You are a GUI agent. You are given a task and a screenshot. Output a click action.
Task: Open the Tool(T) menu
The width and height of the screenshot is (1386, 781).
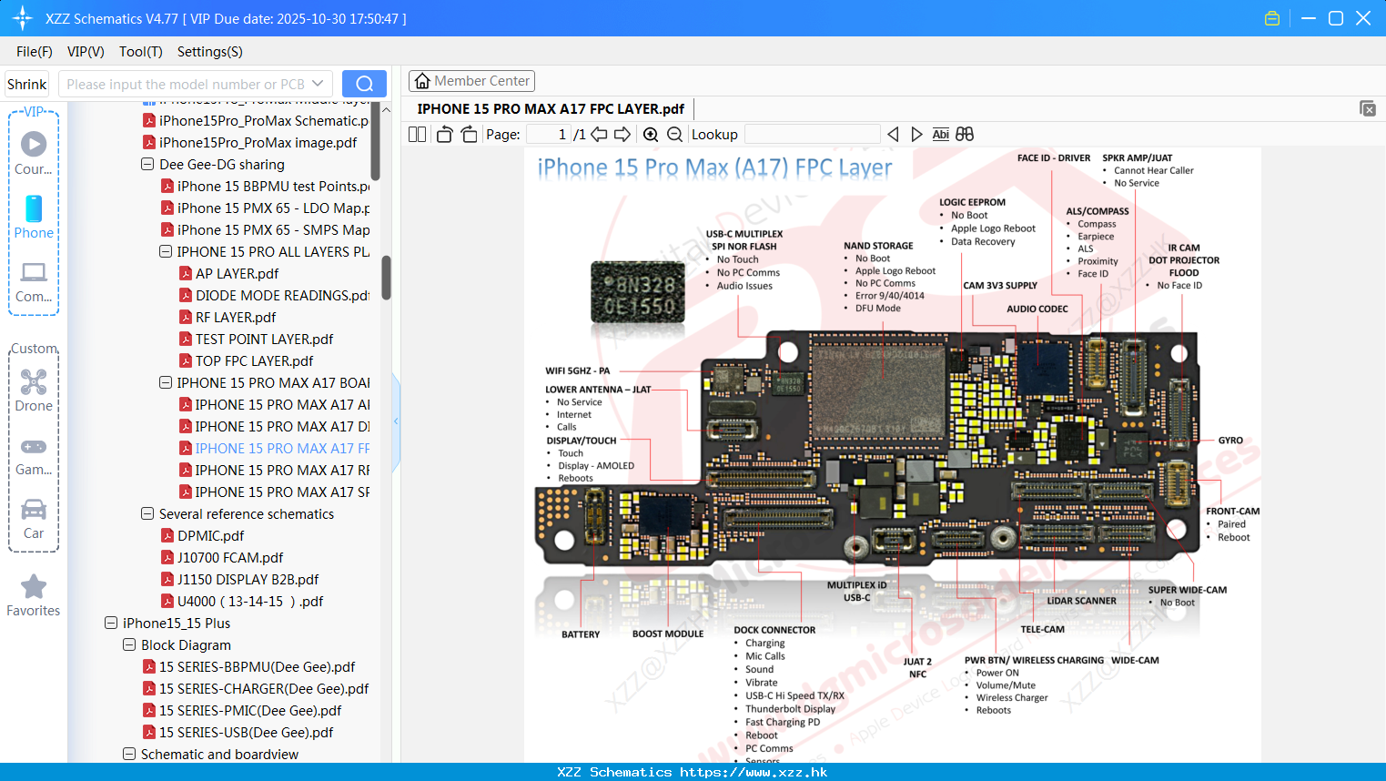141,52
